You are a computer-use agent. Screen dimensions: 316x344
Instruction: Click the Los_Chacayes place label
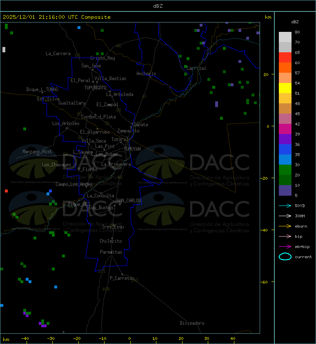point(57,165)
